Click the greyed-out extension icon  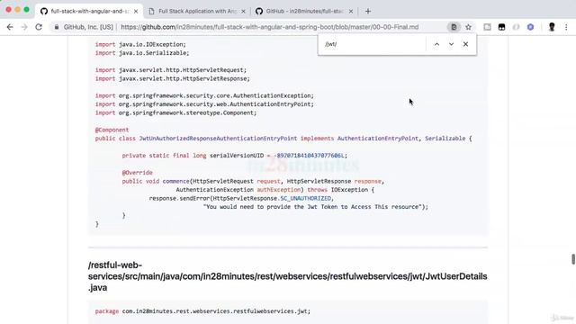tap(516, 27)
